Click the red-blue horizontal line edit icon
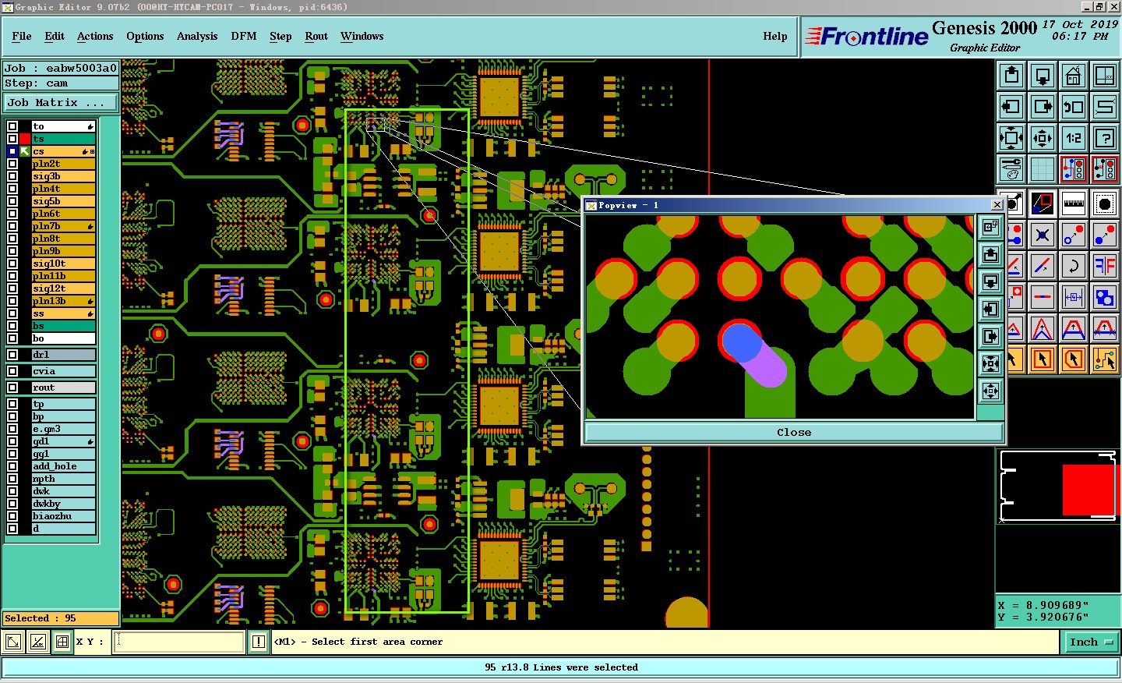This screenshot has width=1122, height=683. point(1043,297)
